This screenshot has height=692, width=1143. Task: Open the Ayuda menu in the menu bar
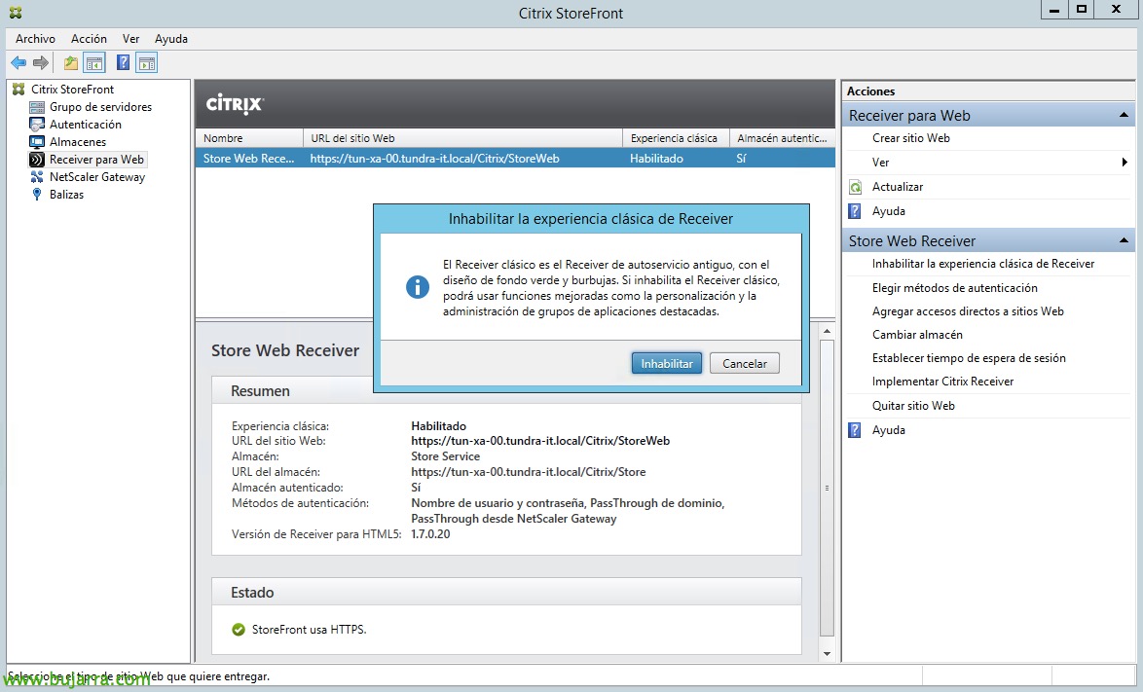(x=171, y=39)
